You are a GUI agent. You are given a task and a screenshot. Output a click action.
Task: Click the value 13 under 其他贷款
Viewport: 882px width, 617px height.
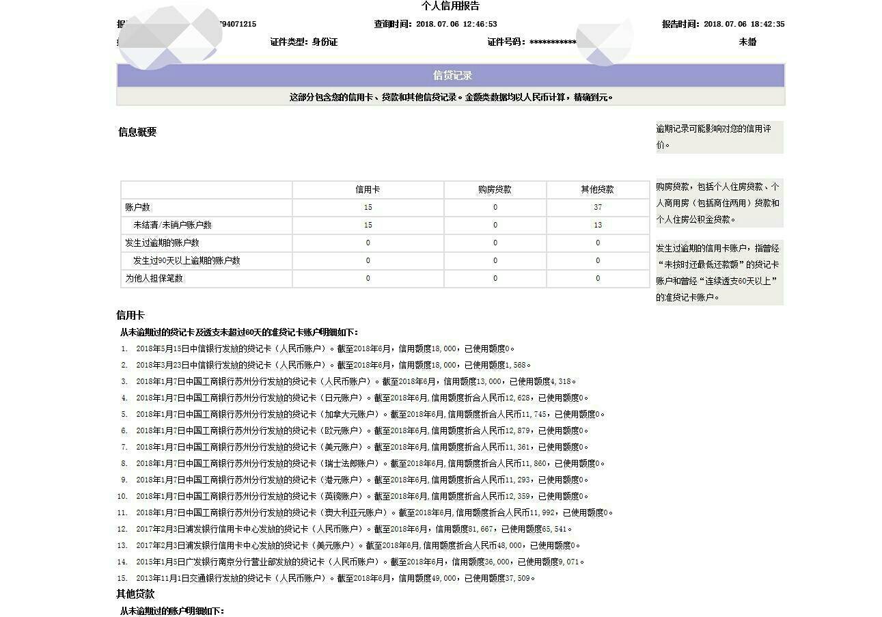[x=598, y=225]
